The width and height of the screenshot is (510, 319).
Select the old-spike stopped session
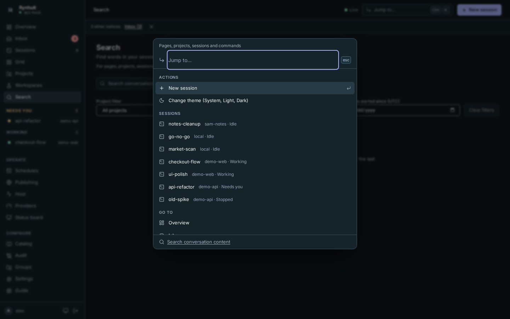pyautogui.click(x=255, y=200)
